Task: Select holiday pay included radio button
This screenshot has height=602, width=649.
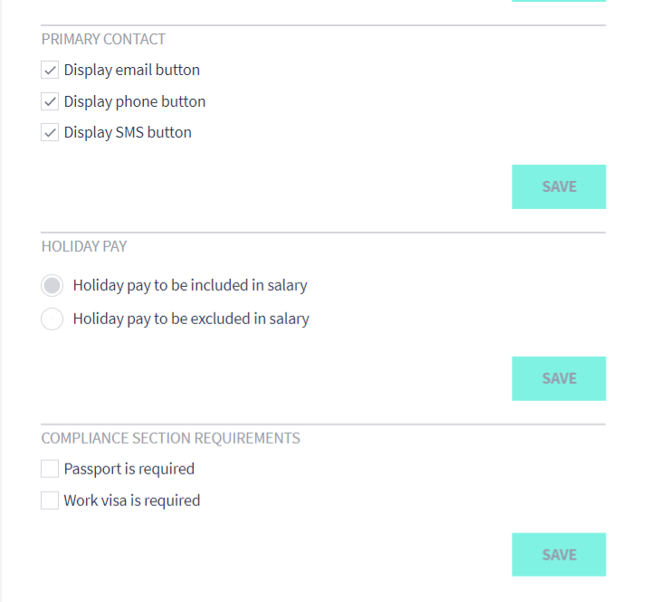Action: 52,285
